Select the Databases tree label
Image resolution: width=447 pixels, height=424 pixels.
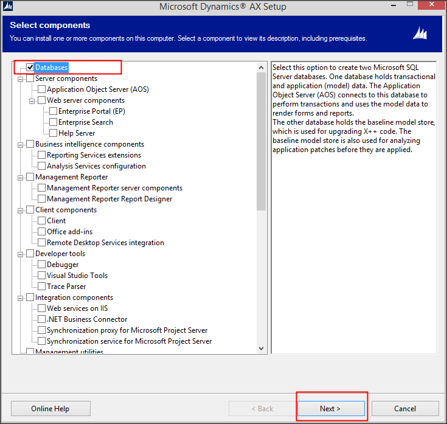point(51,68)
